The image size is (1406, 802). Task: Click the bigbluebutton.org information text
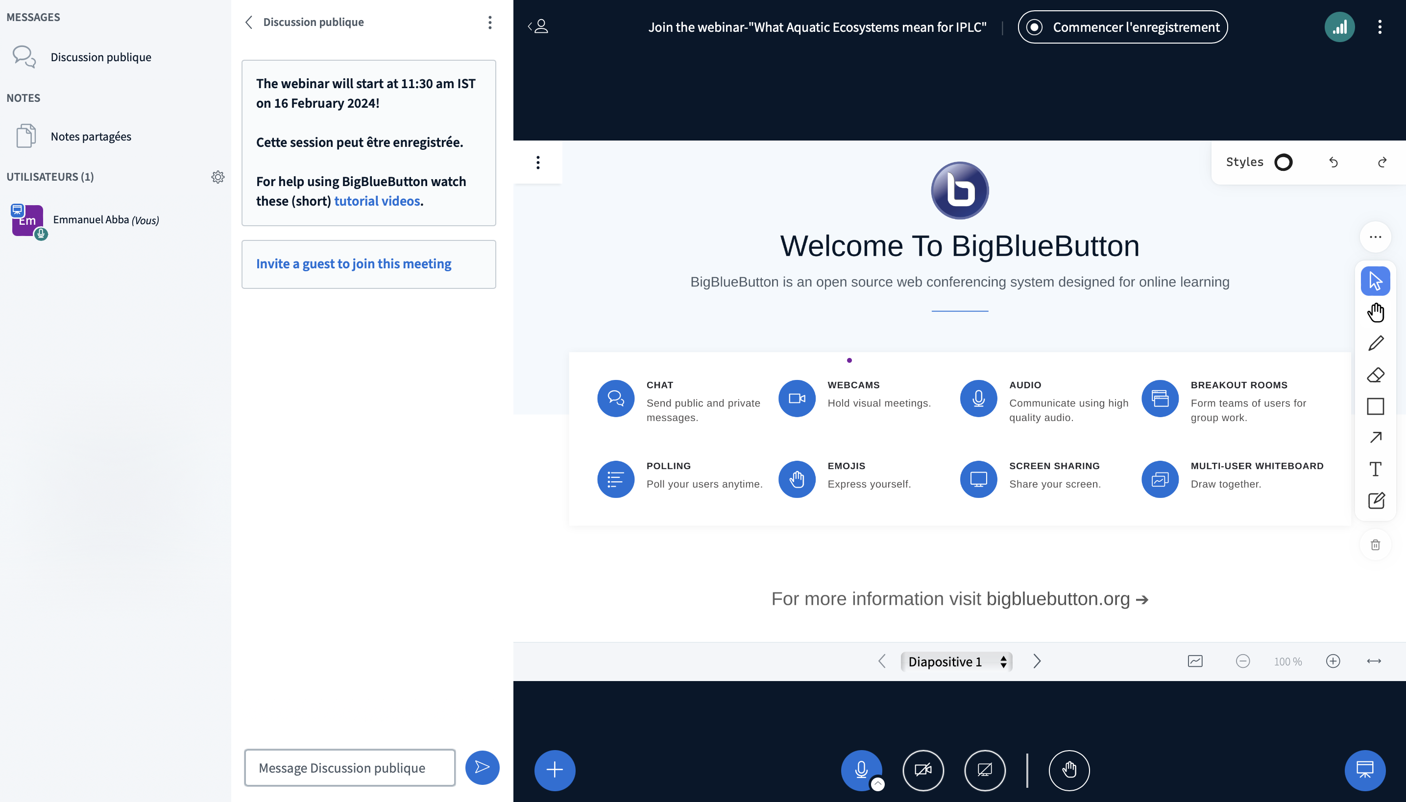point(959,599)
